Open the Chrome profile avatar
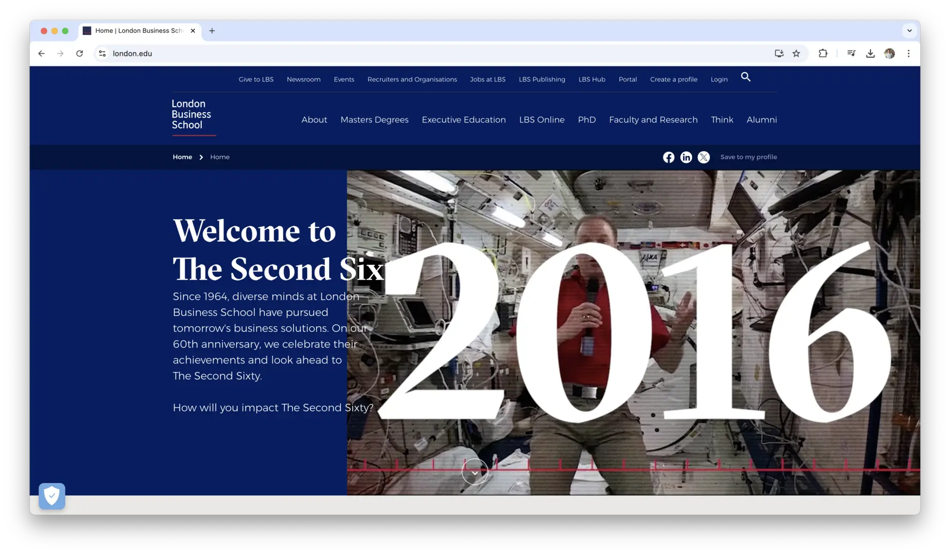 tap(889, 53)
